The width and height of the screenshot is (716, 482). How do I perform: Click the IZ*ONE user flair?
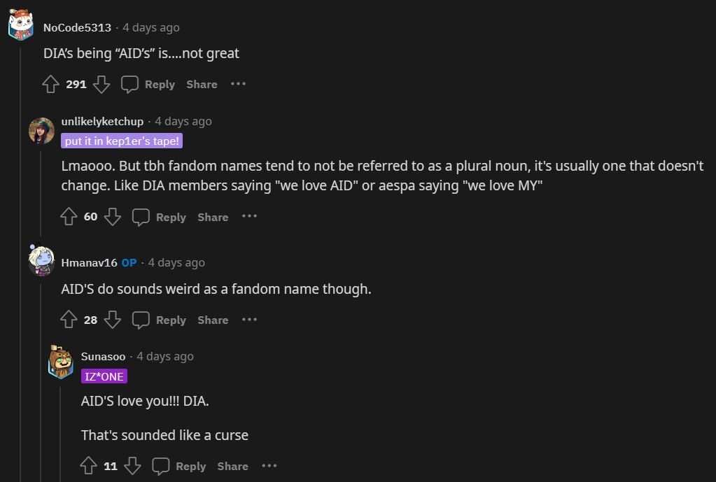104,376
